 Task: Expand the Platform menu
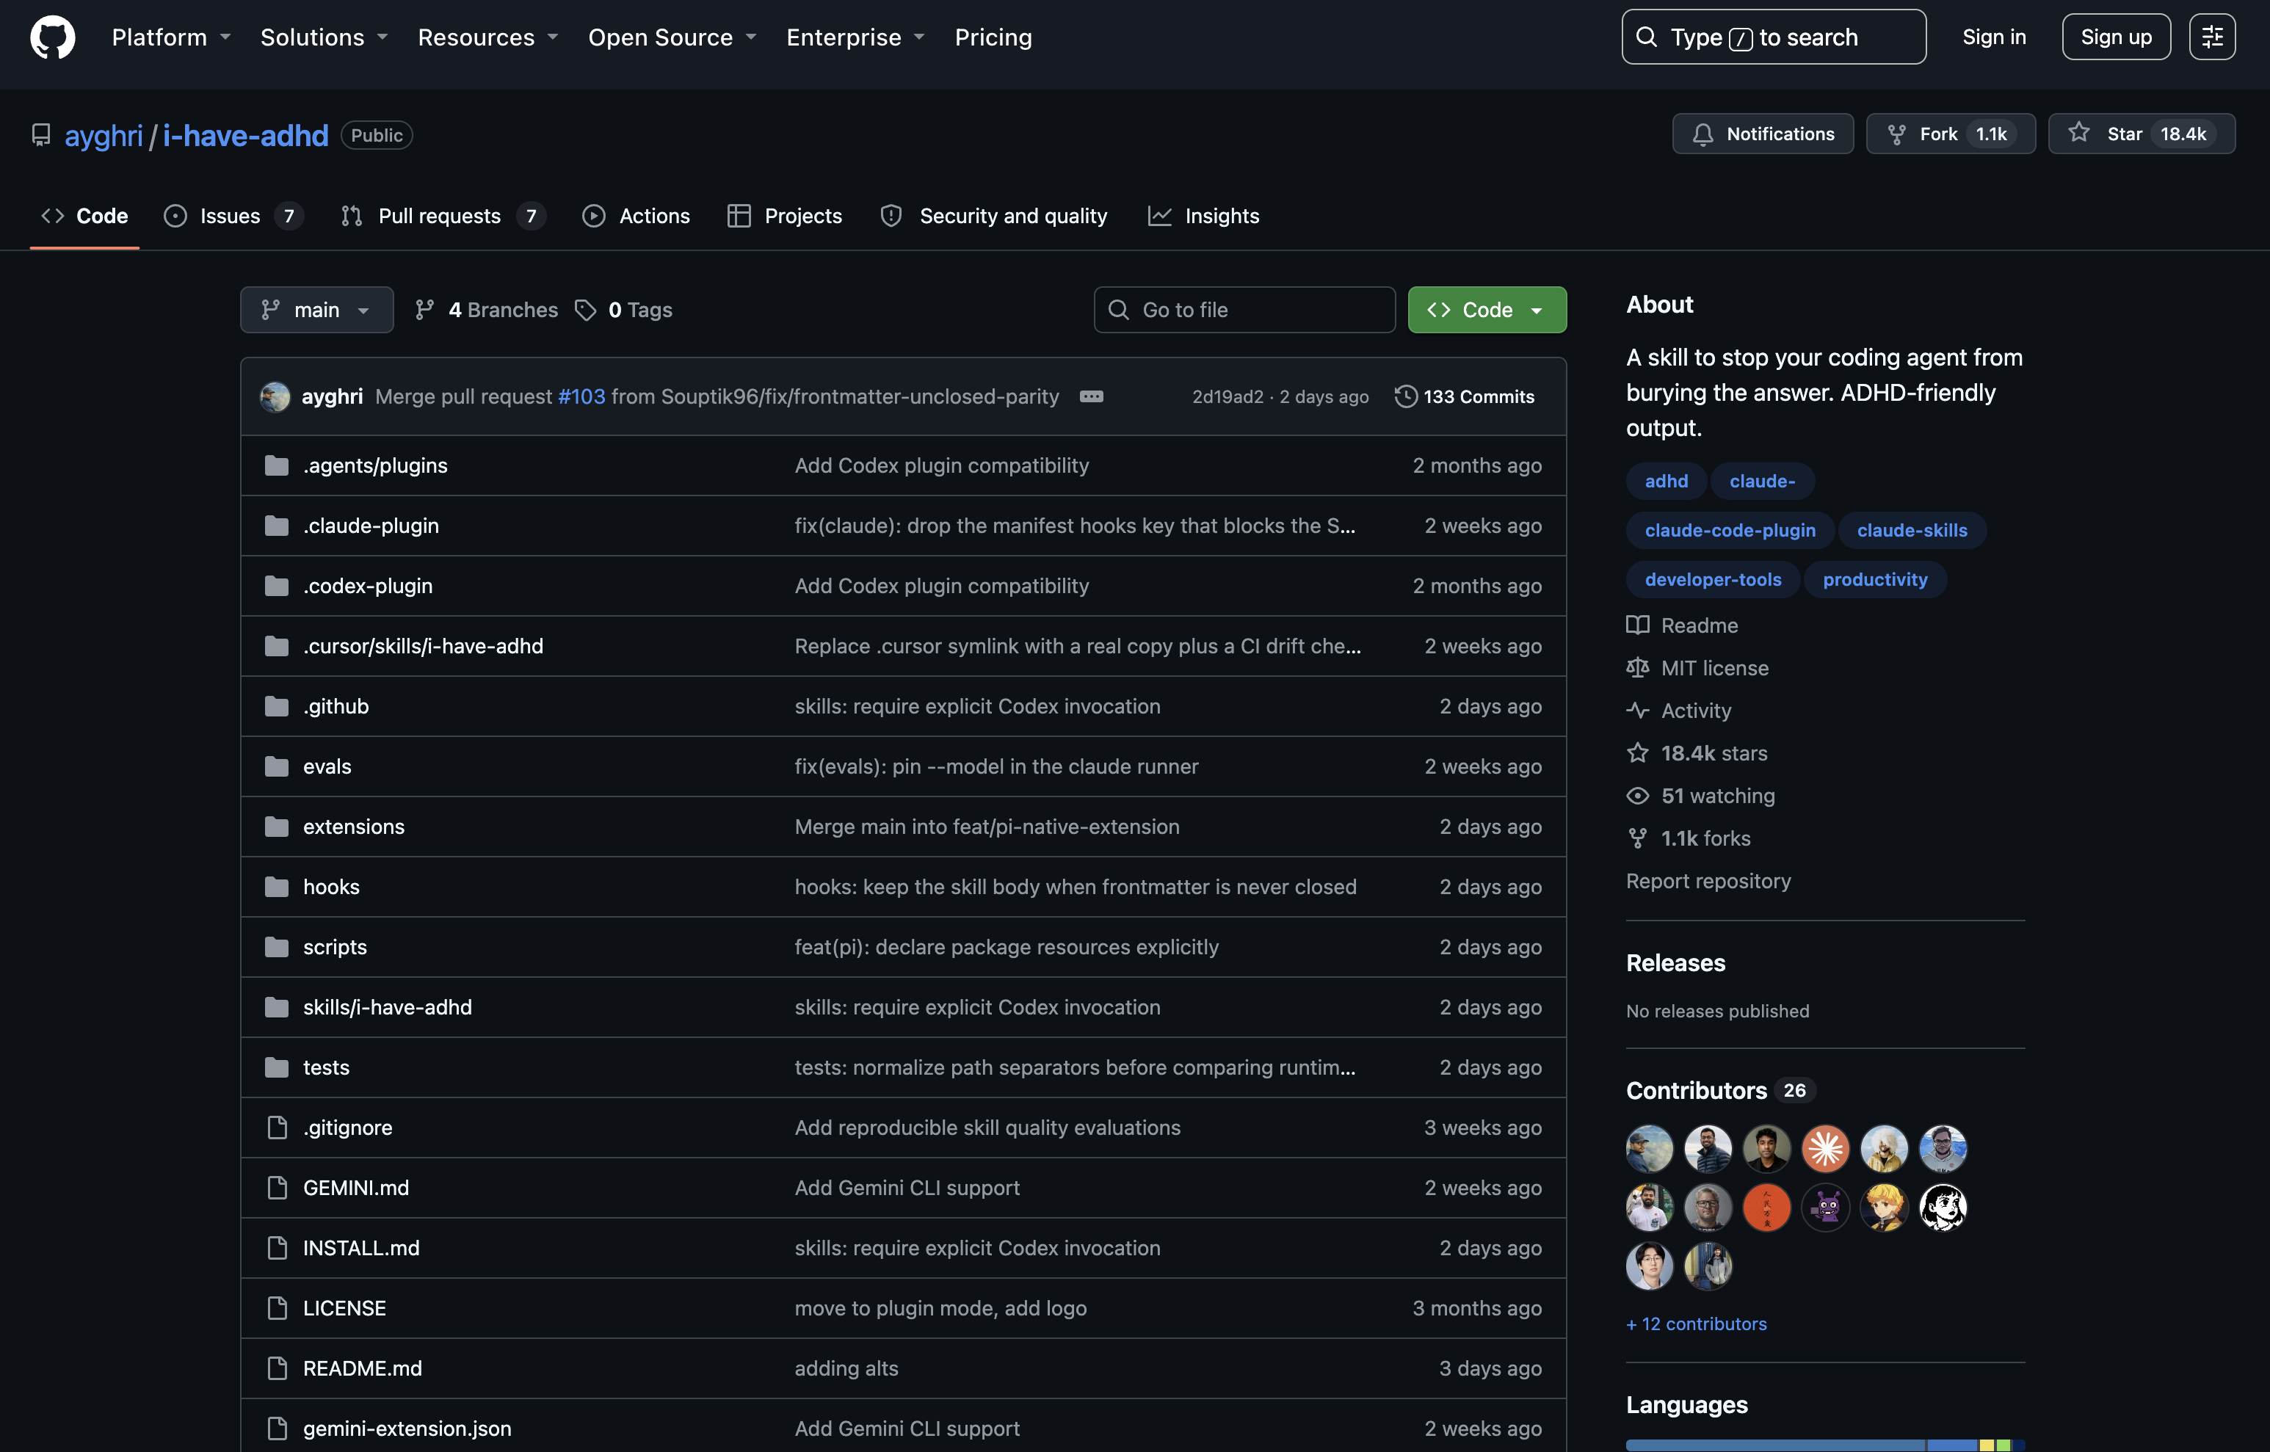tap(172, 37)
